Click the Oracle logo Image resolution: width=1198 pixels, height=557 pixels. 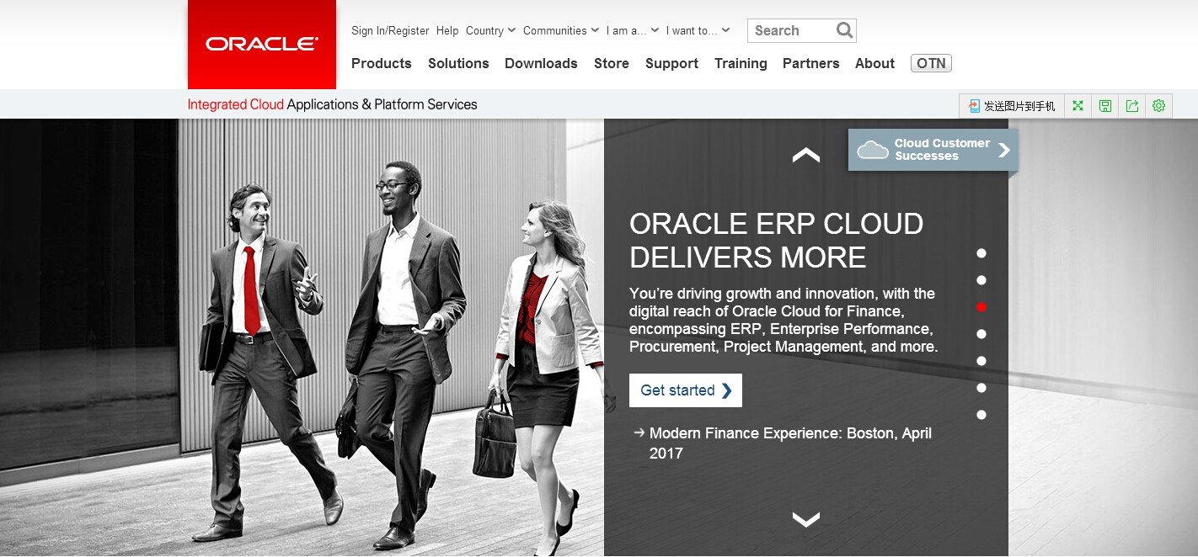pos(262,44)
